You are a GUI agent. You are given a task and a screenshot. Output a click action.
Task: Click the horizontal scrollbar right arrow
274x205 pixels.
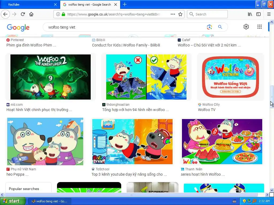click(267, 195)
